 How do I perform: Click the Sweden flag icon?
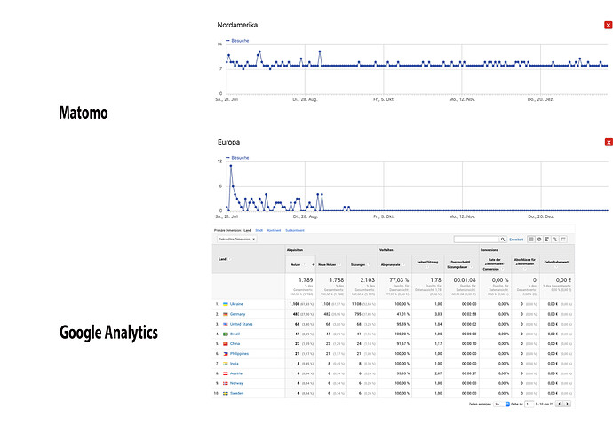tap(226, 393)
